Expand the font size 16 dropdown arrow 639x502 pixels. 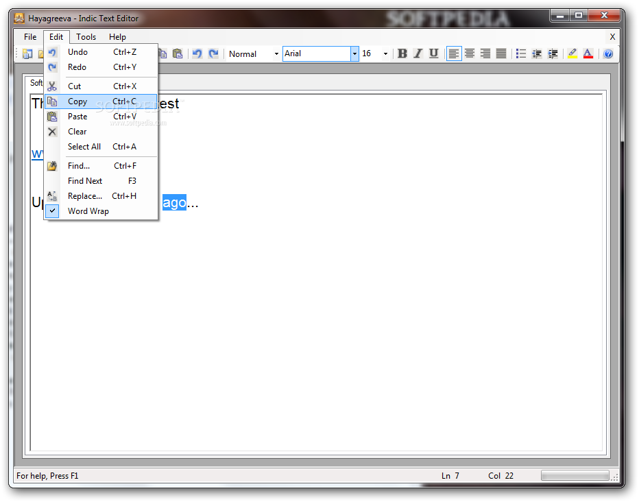[x=385, y=53]
